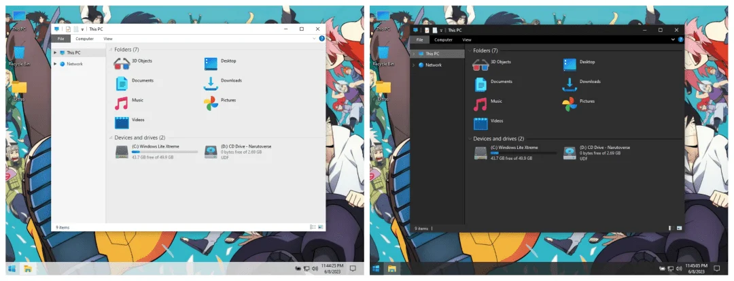Open Desktop folder in light window

pos(220,63)
